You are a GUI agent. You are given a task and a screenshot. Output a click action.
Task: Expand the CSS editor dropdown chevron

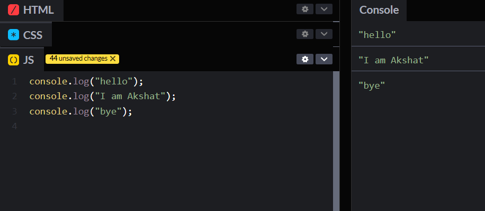coord(324,34)
